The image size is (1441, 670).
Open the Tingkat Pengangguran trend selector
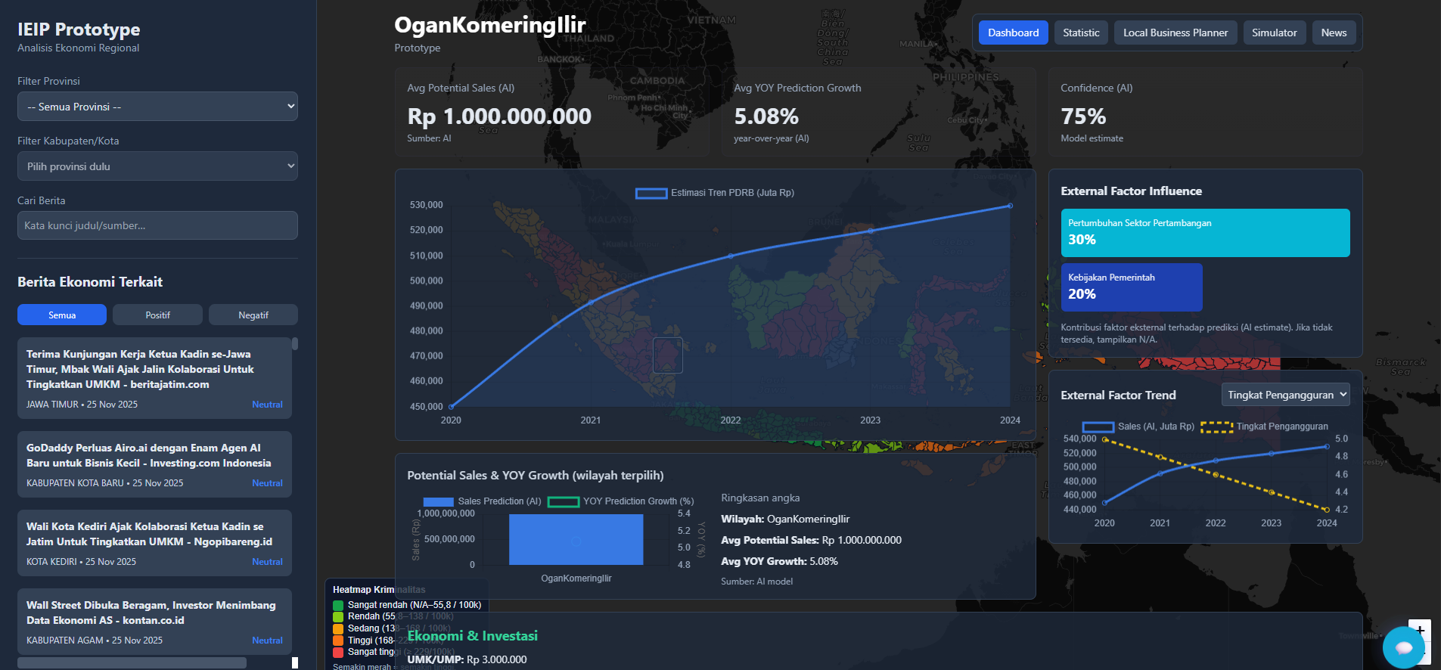1285,395
